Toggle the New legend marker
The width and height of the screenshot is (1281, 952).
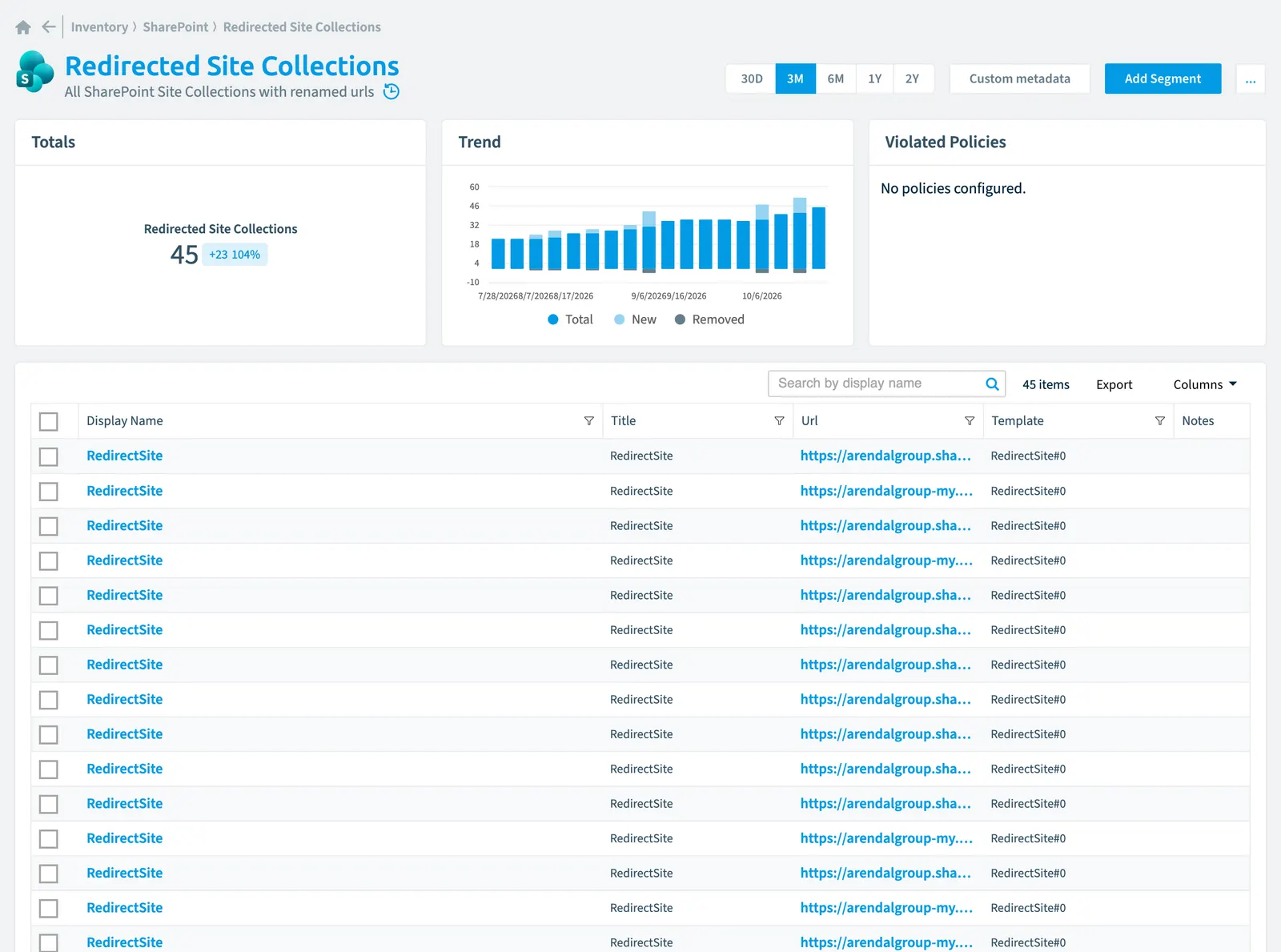click(619, 319)
